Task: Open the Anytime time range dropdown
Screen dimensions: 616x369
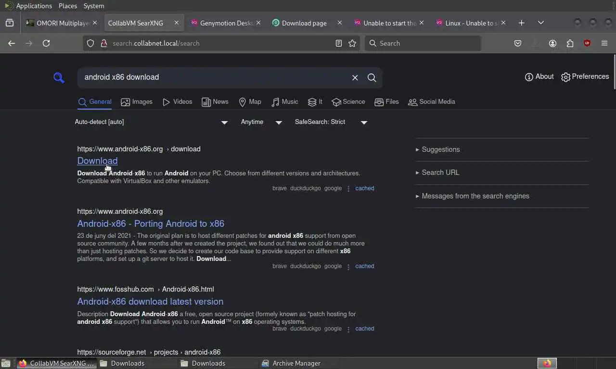Action: coord(261,122)
